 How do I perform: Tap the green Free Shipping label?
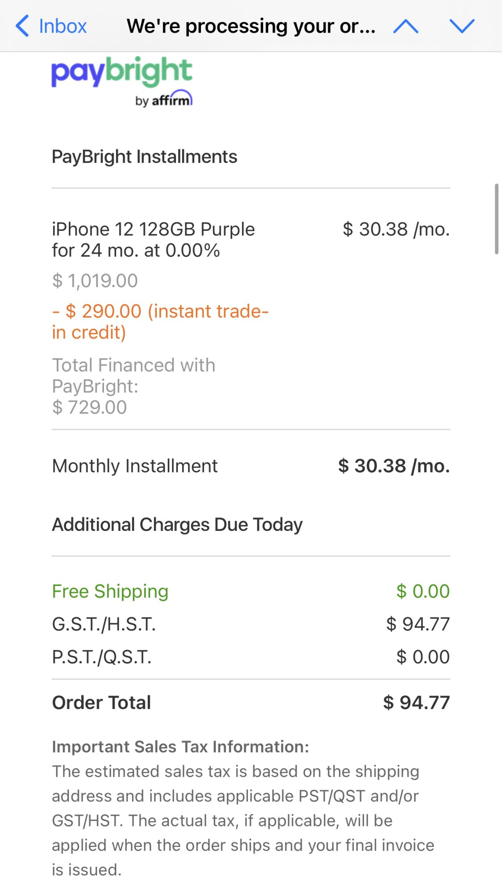(110, 591)
